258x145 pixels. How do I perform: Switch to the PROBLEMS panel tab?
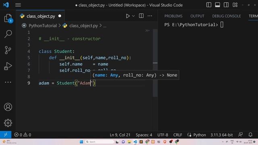click(x=173, y=16)
